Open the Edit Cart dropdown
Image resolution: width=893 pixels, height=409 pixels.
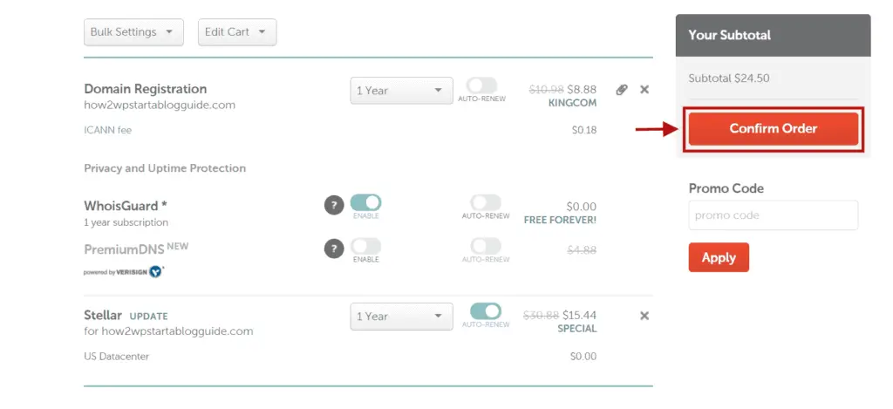(x=237, y=32)
